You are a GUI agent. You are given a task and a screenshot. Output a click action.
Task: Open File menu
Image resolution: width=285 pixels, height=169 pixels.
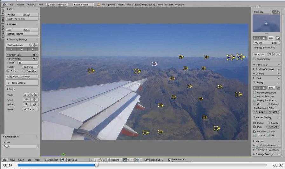pos(12,5)
